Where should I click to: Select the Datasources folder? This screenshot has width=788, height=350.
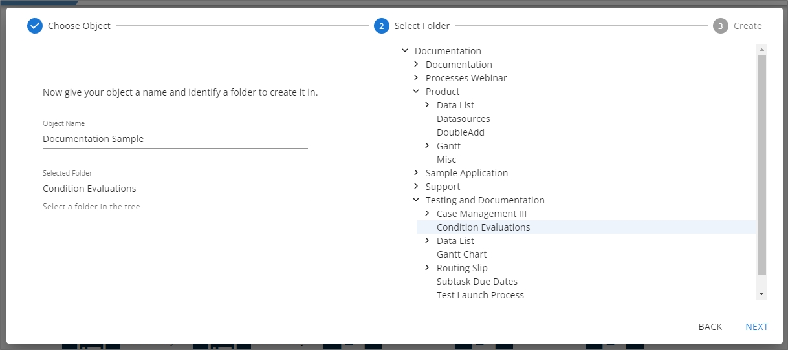click(x=463, y=119)
